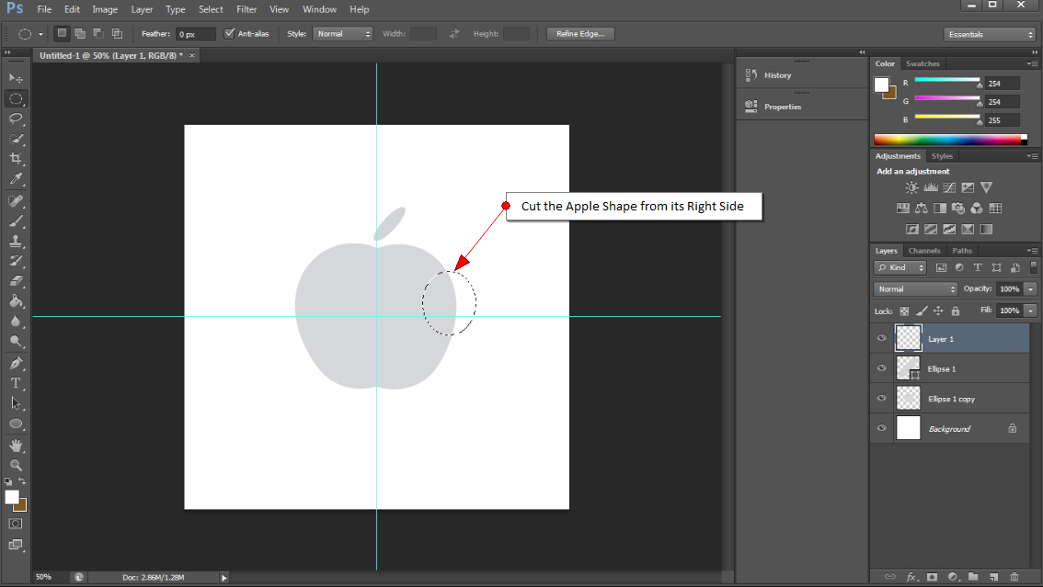Create a new layer in the Layers panel
The height and width of the screenshot is (587, 1043).
coord(993,577)
